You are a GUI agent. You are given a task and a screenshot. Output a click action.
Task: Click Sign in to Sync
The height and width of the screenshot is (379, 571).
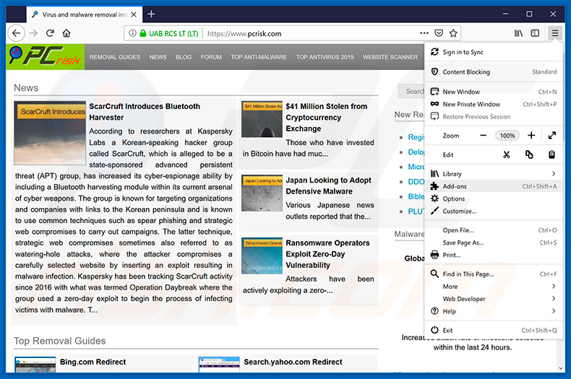point(494,52)
